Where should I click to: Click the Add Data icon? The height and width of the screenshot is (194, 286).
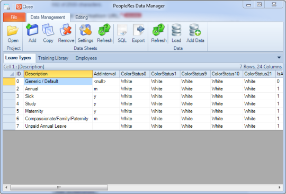point(195,34)
